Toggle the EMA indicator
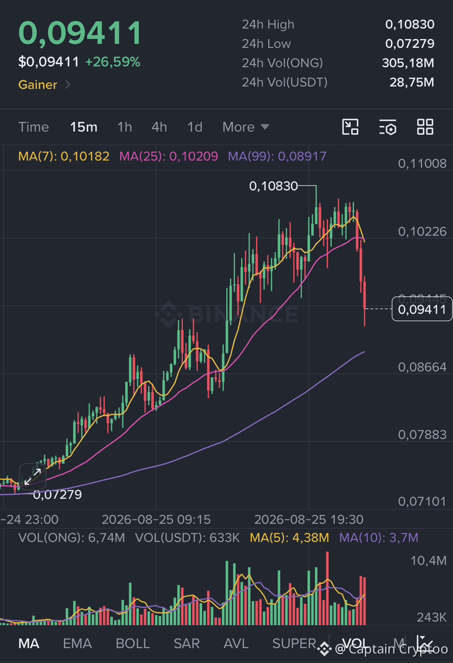 77,643
